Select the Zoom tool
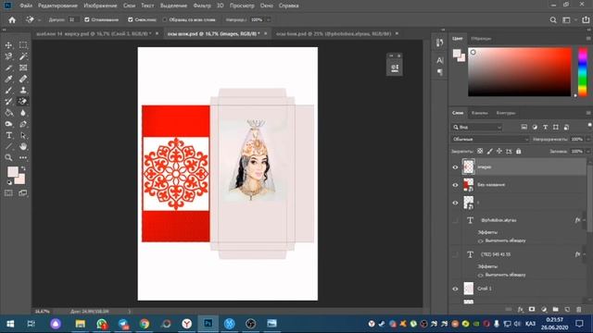This screenshot has height=333, width=593. (x=8, y=157)
